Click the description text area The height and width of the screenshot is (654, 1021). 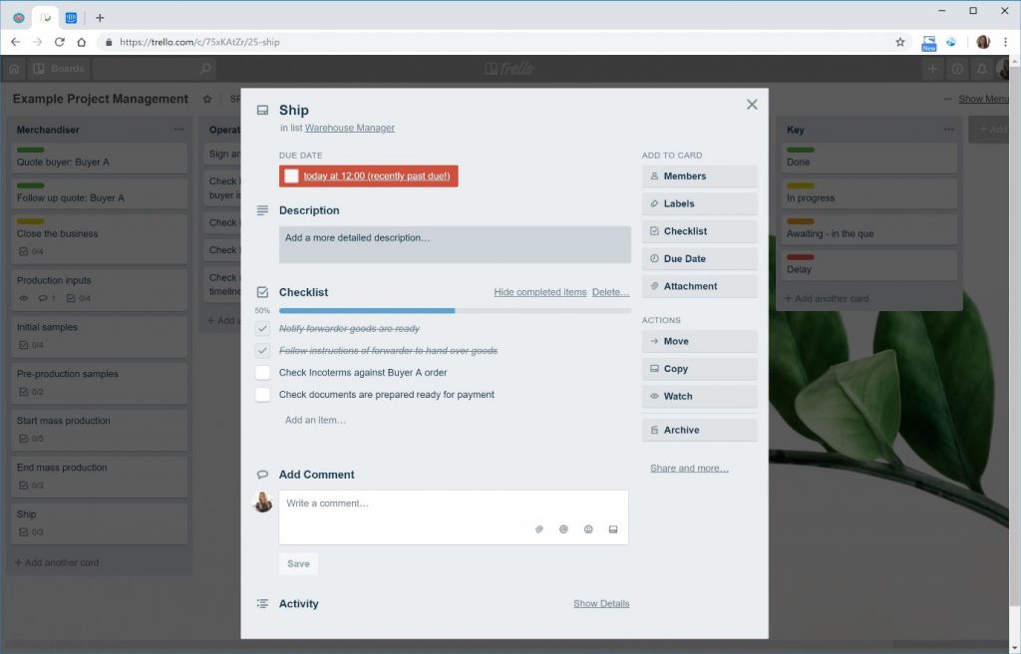pyautogui.click(x=455, y=244)
